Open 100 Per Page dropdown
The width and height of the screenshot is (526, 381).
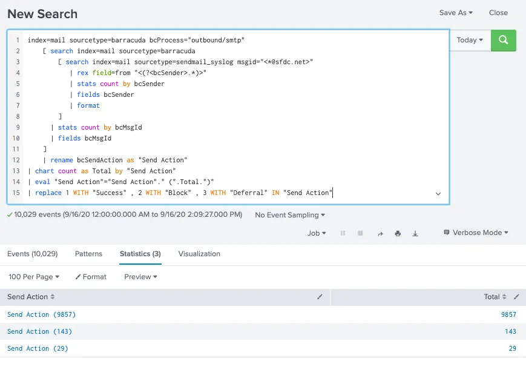coord(34,277)
